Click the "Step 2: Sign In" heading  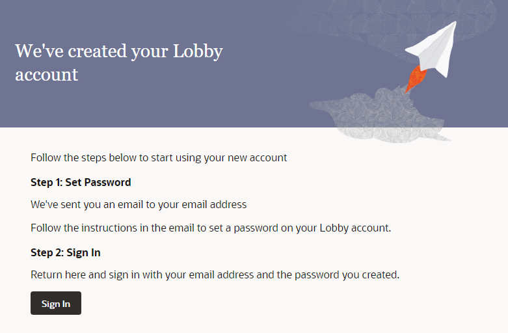pos(66,252)
